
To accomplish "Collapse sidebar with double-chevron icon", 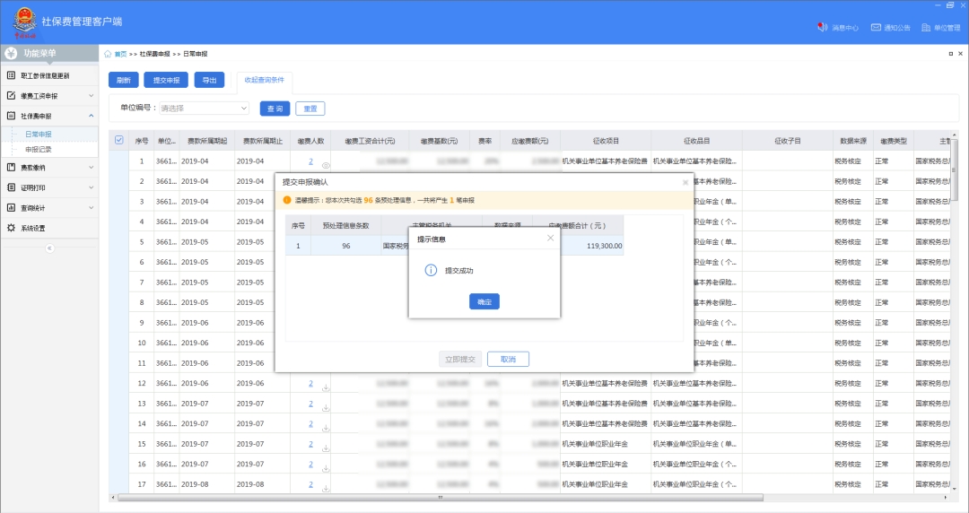I will [49, 248].
